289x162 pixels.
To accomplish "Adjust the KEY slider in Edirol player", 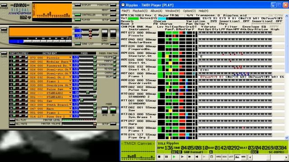I will (90, 31).
